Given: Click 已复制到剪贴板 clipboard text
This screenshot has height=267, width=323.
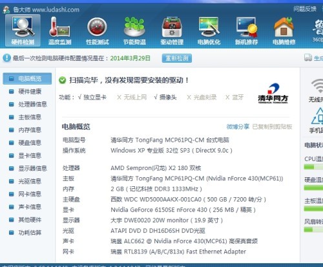Looking at the screenshot, I should [x=273, y=127].
